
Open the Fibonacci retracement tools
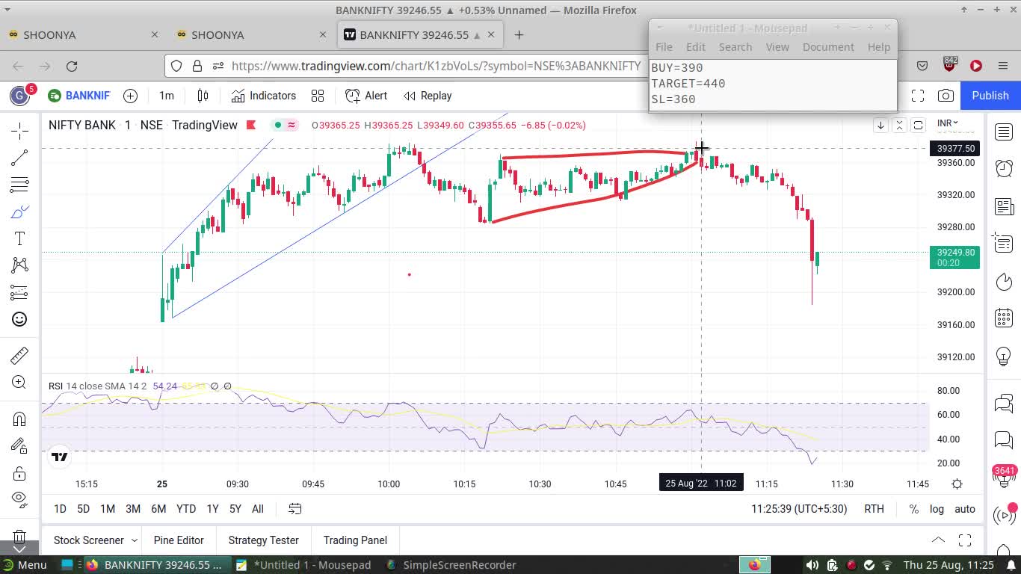pyautogui.click(x=20, y=185)
